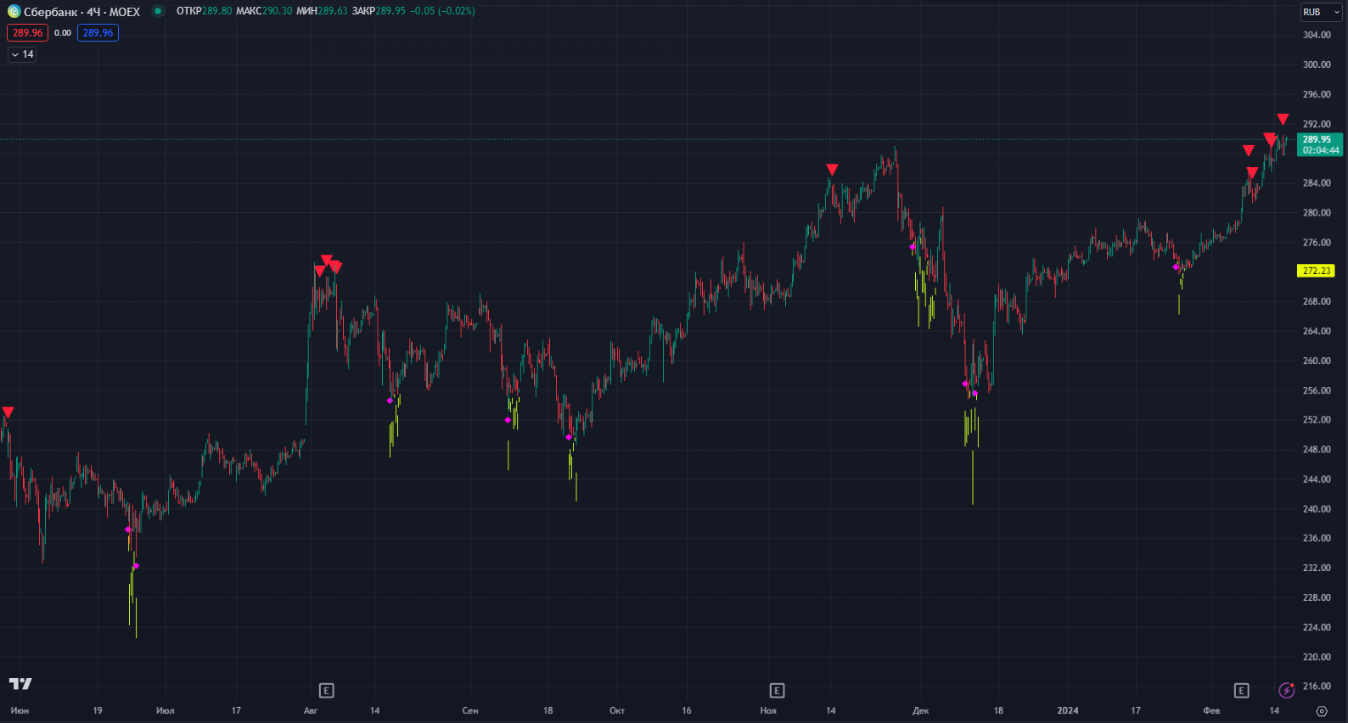Click the 276.00 price axis label

pyautogui.click(x=1317, y=243)
